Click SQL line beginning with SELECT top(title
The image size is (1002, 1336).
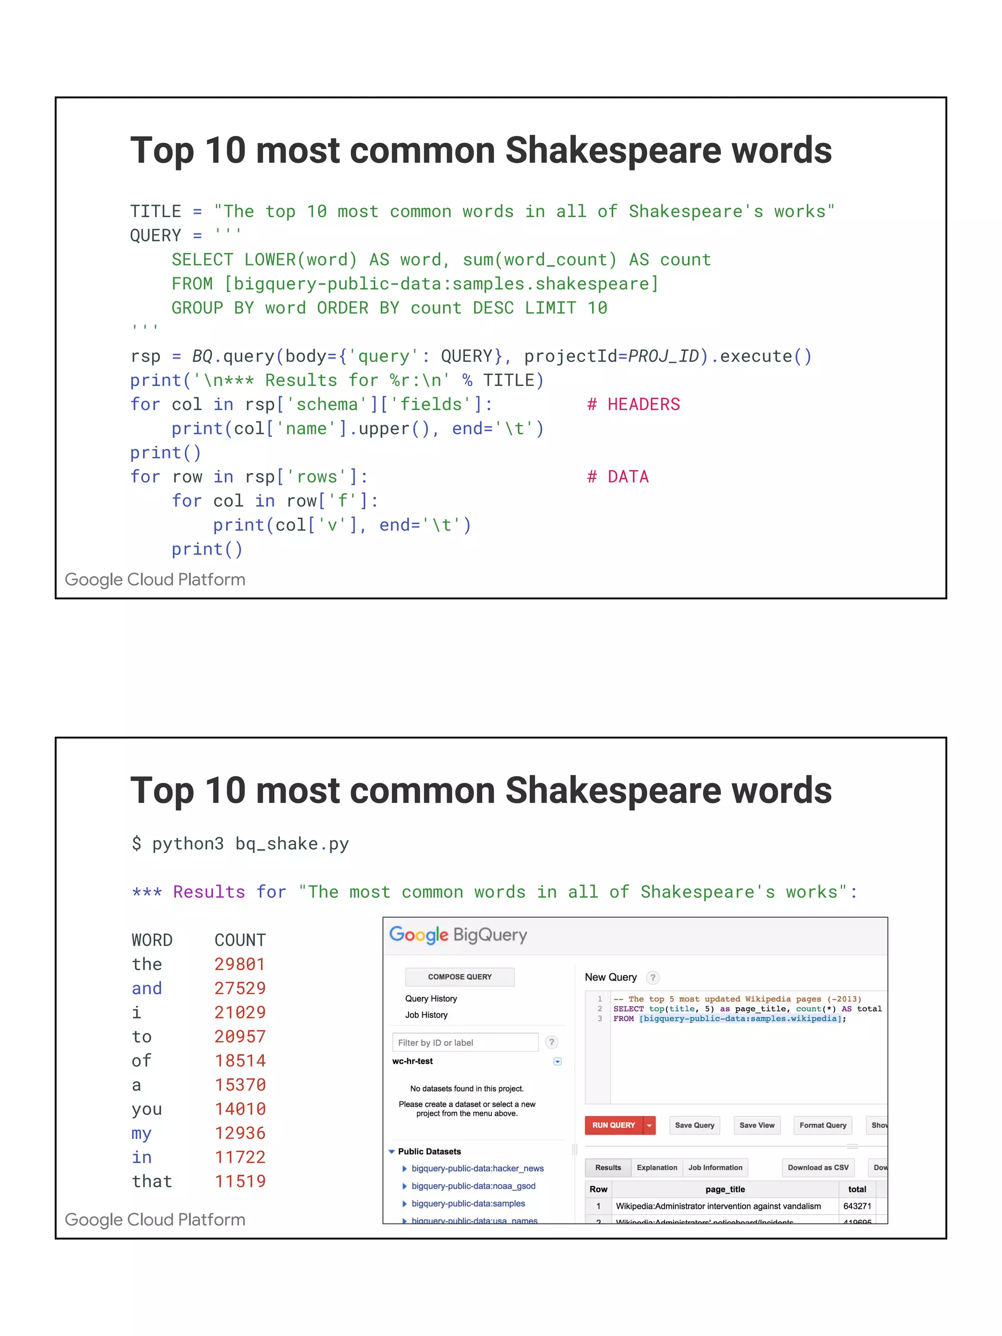[747, 1009]
